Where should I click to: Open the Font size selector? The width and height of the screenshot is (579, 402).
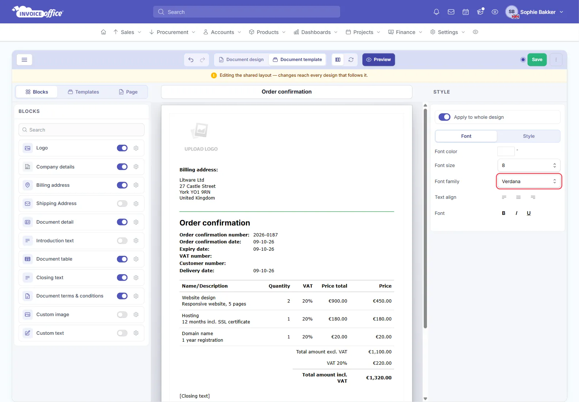click(x=529, y=165)
